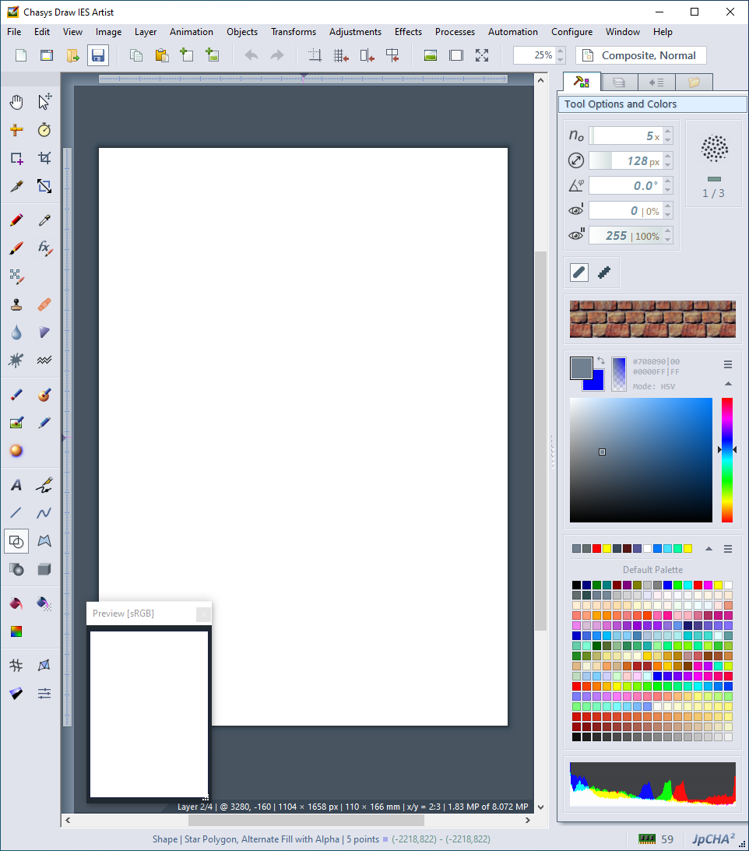Open the zoom percentage dropdown

[560, 55]
